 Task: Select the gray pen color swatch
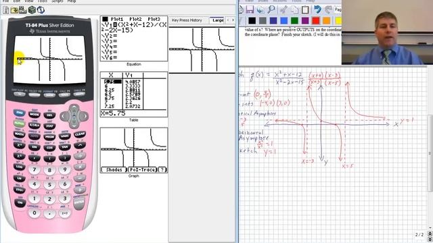click(263, 21)
